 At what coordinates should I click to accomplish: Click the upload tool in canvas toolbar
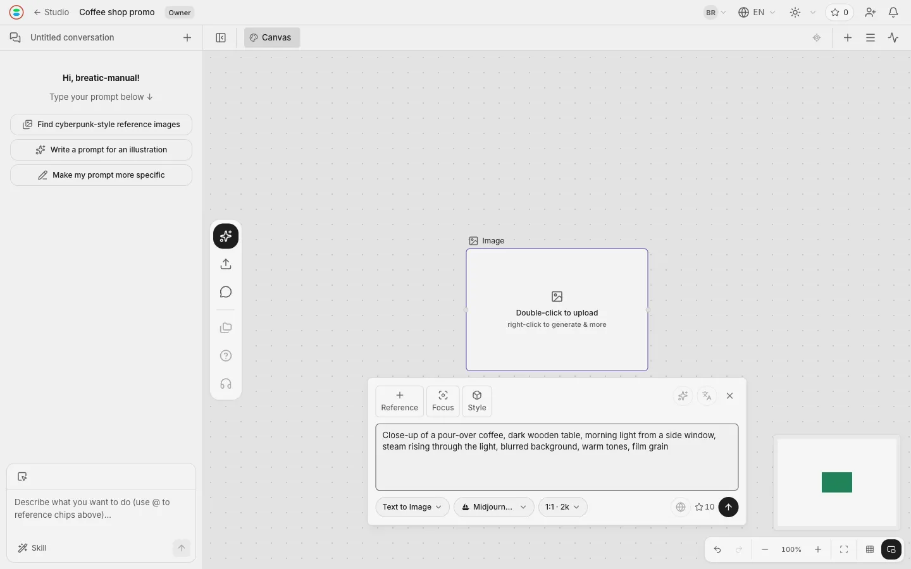(226, 264)
